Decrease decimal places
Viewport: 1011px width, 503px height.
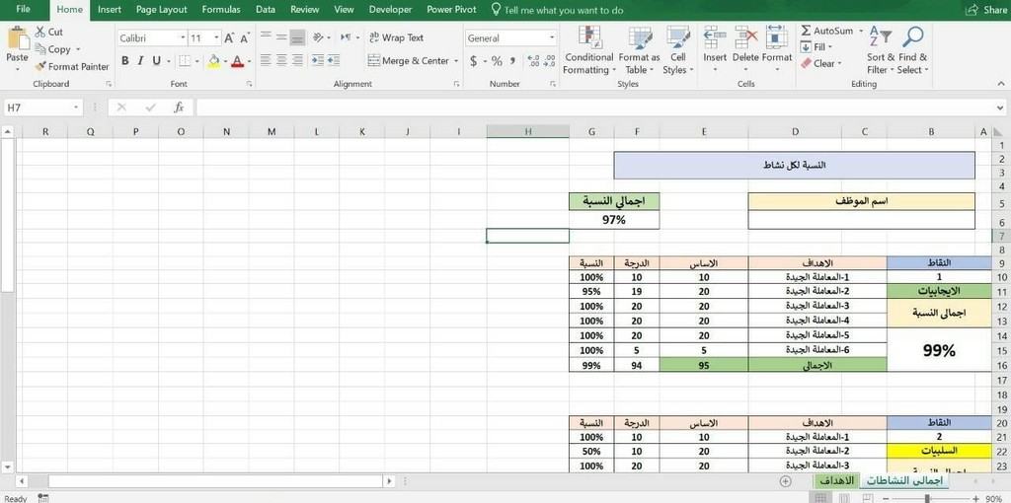(549, 61)
